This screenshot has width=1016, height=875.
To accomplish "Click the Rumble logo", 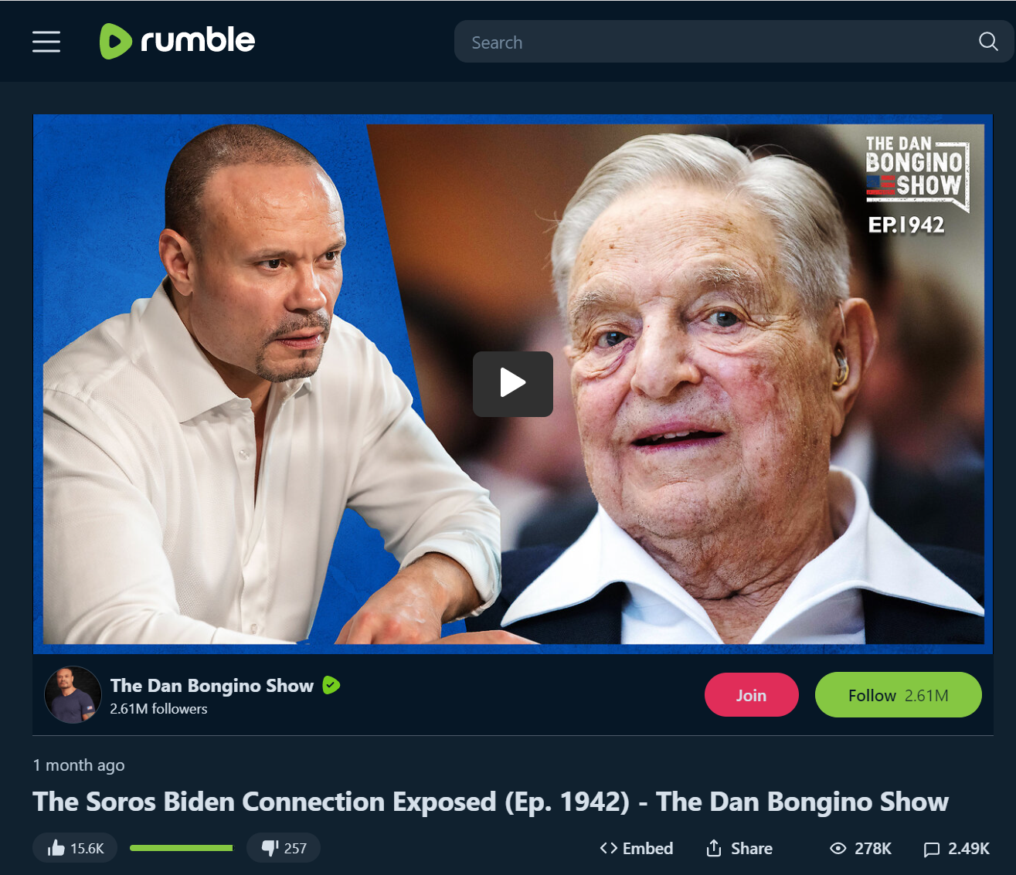I will pos(177,41).
